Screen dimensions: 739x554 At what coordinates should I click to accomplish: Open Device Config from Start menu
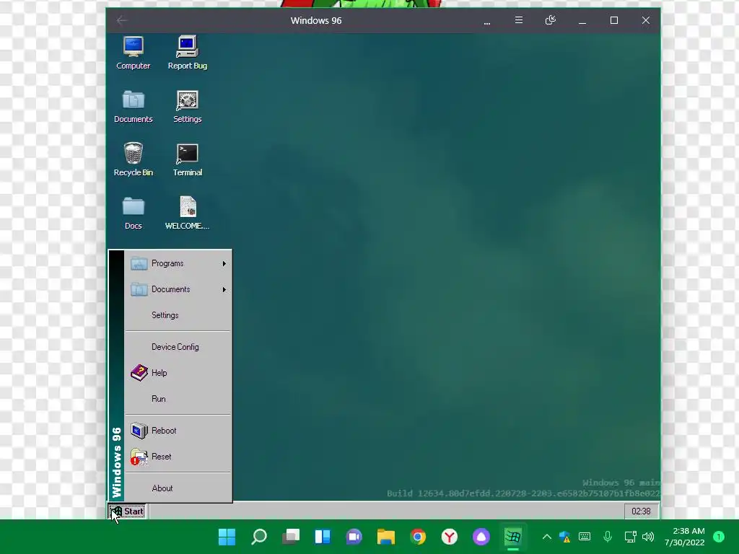coord(178,347)
